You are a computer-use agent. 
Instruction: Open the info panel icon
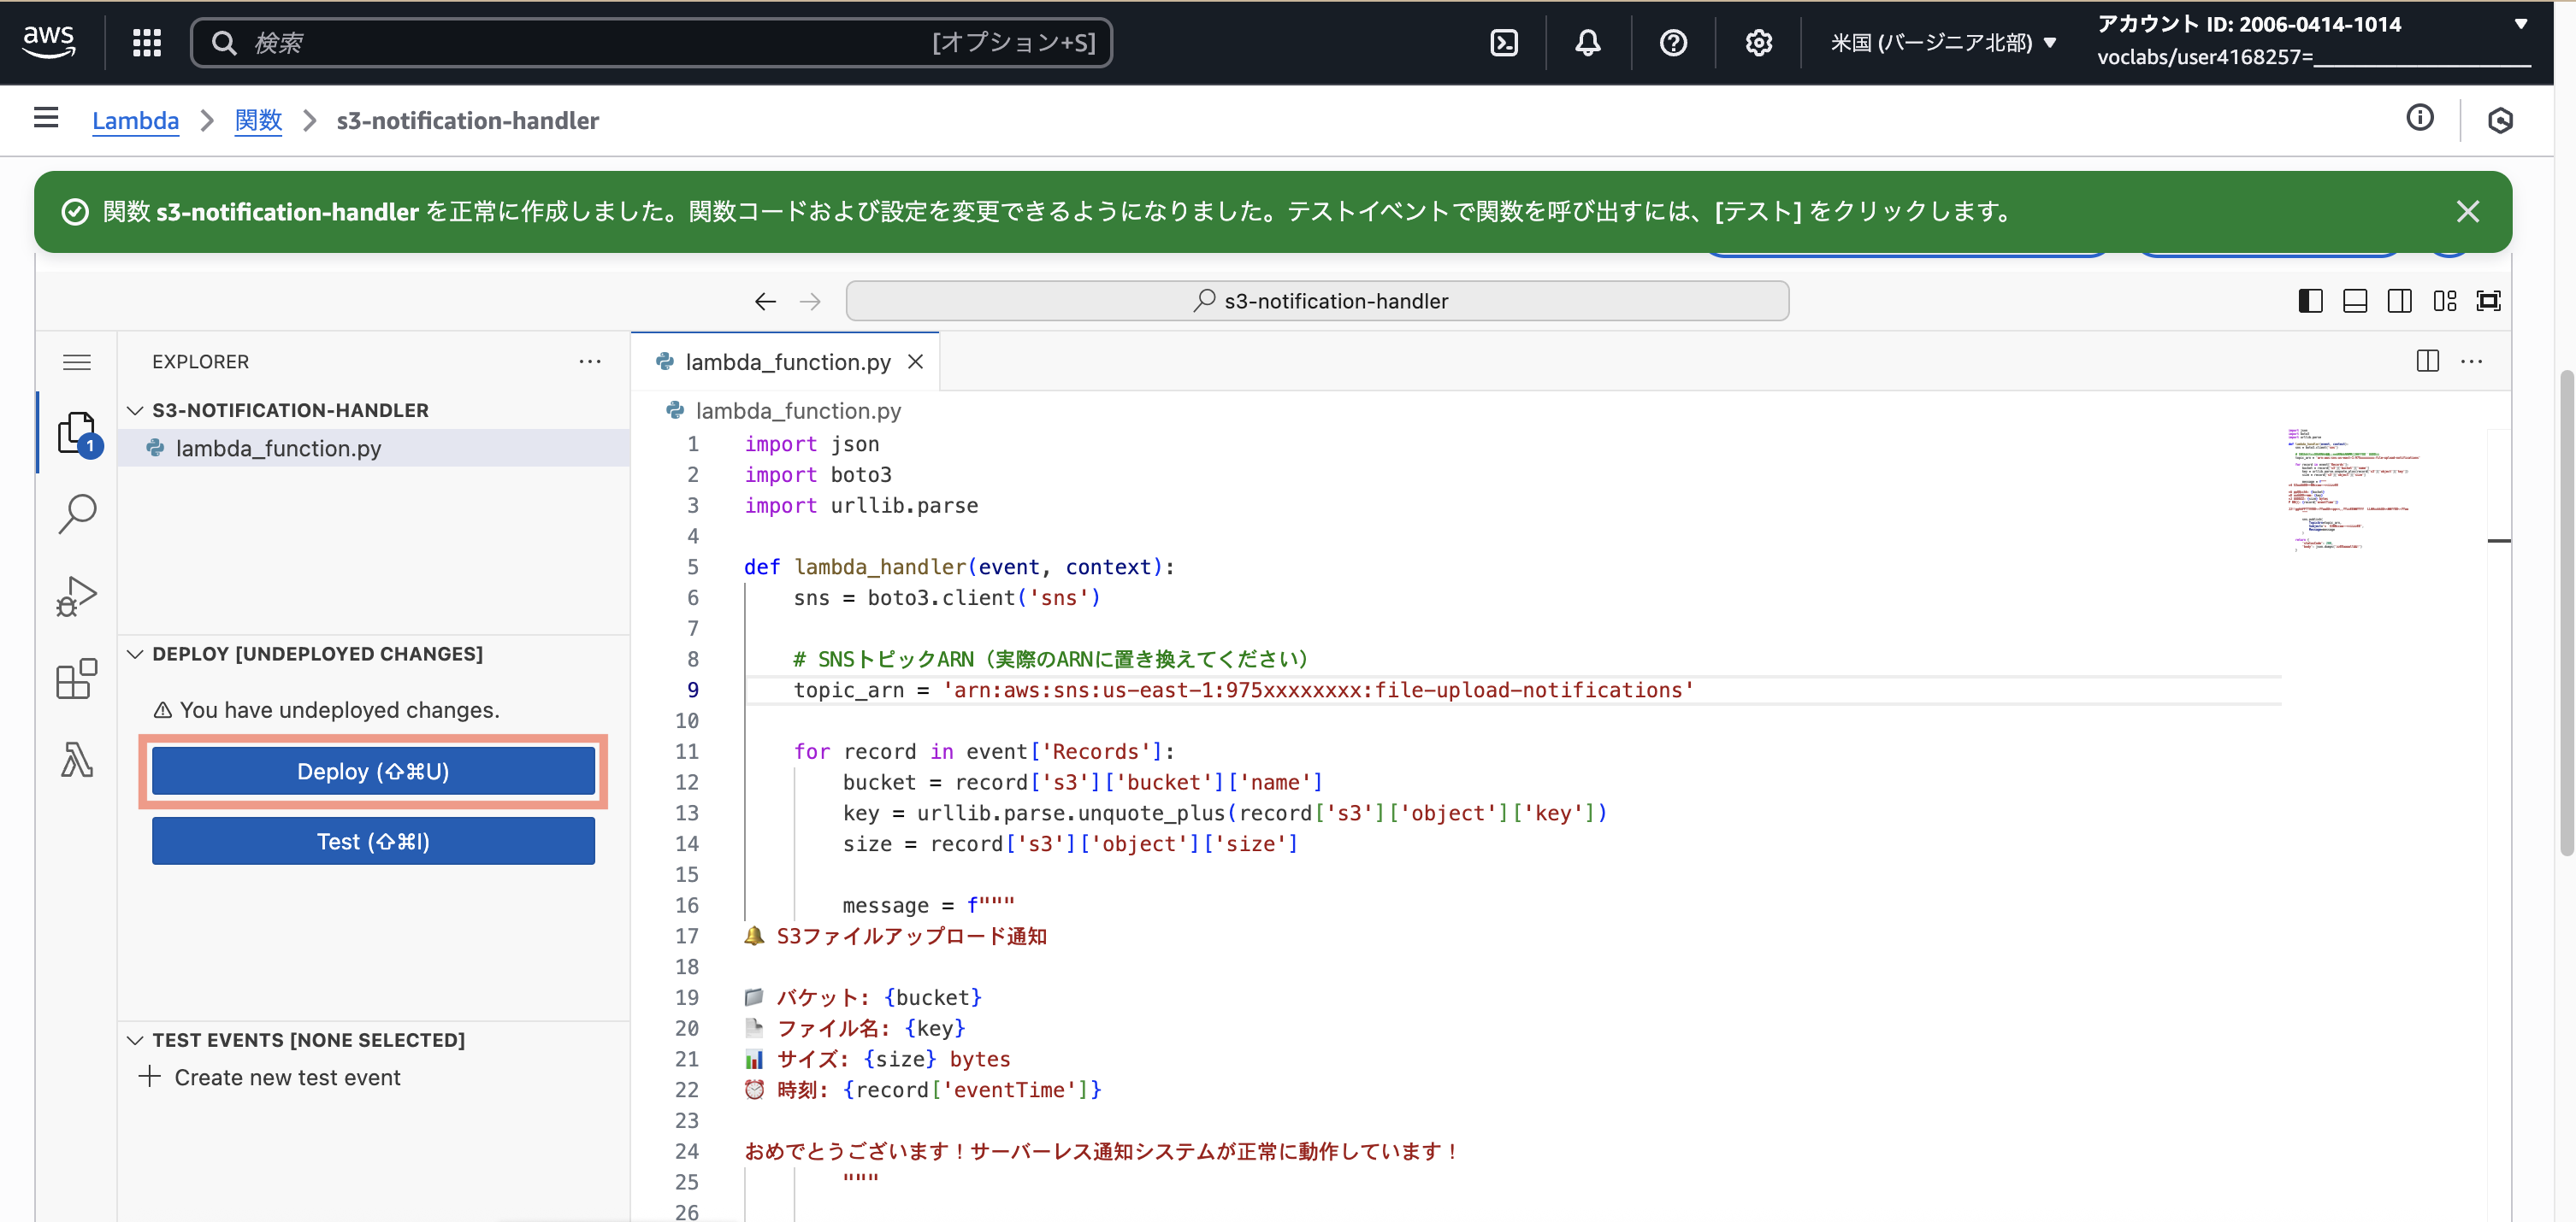click(2419, 118)
